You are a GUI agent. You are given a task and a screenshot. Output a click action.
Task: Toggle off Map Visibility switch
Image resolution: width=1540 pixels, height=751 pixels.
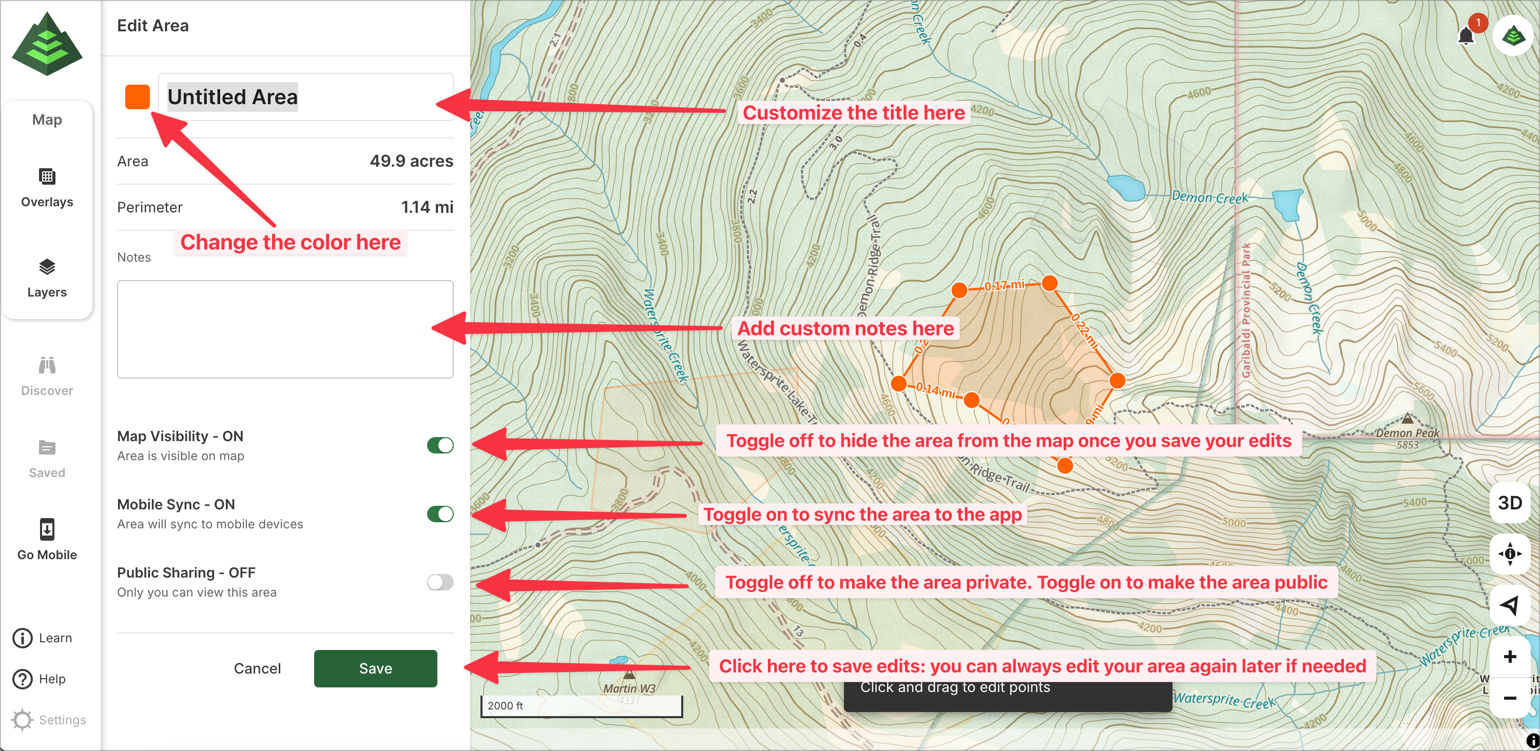440,446
